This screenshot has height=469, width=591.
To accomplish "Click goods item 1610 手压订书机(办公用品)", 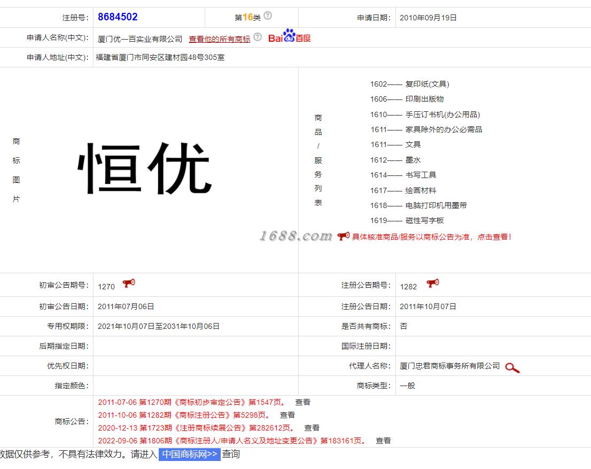I will pos(425,114).
